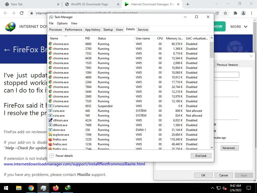
Task: Sort by User name column header
Action: 144,38
